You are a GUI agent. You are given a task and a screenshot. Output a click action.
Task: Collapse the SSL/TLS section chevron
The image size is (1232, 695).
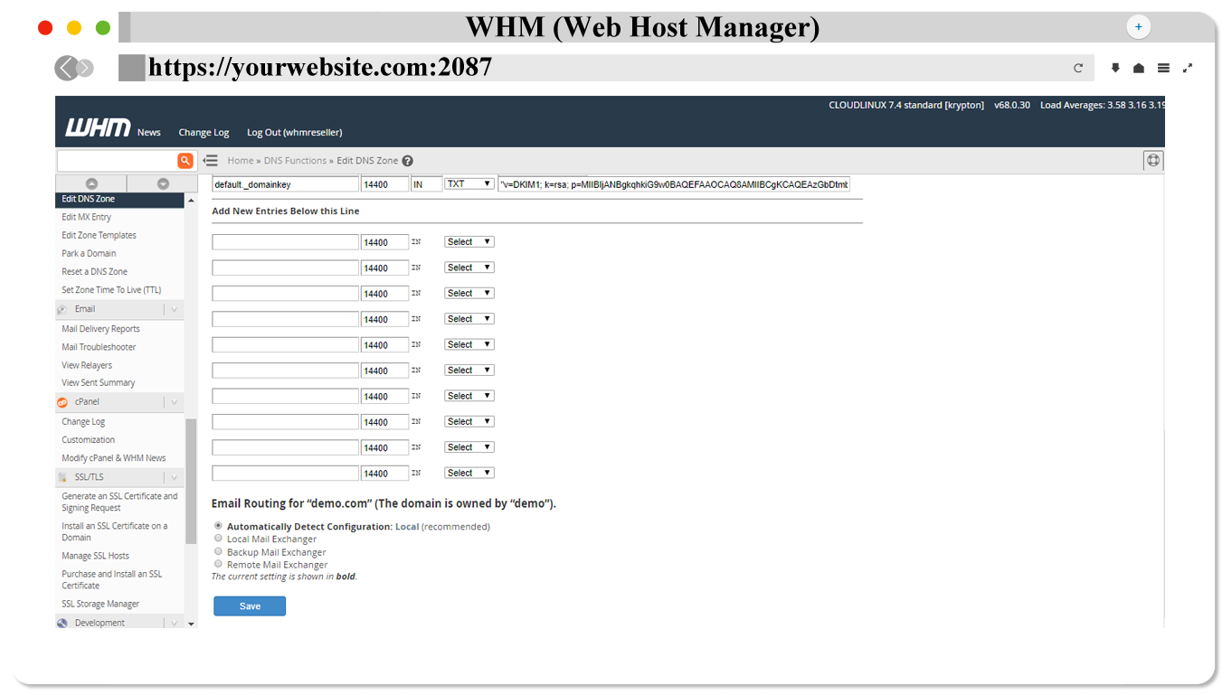(x=174, y=477)
